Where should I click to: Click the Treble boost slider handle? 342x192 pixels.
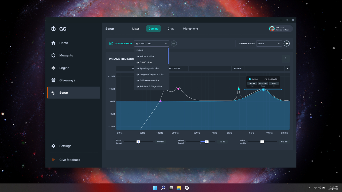click(x=207, y=142)
